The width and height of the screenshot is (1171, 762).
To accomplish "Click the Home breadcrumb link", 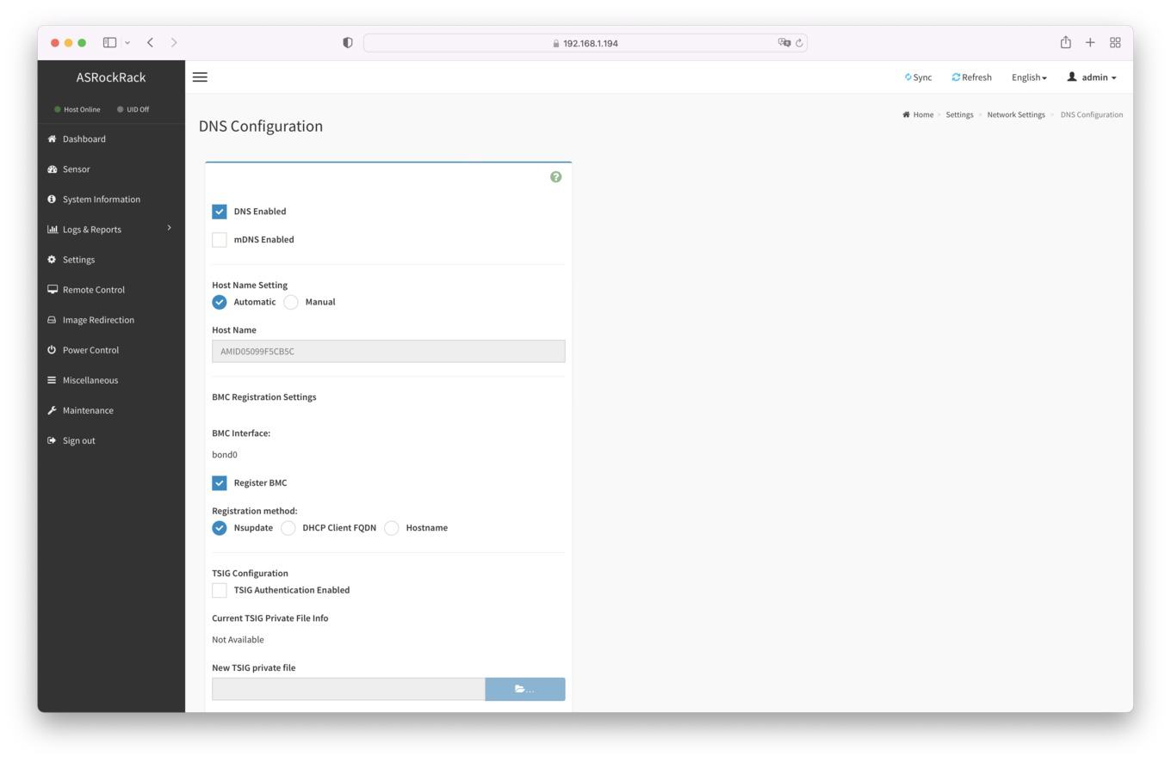I will tap(922, 114).
